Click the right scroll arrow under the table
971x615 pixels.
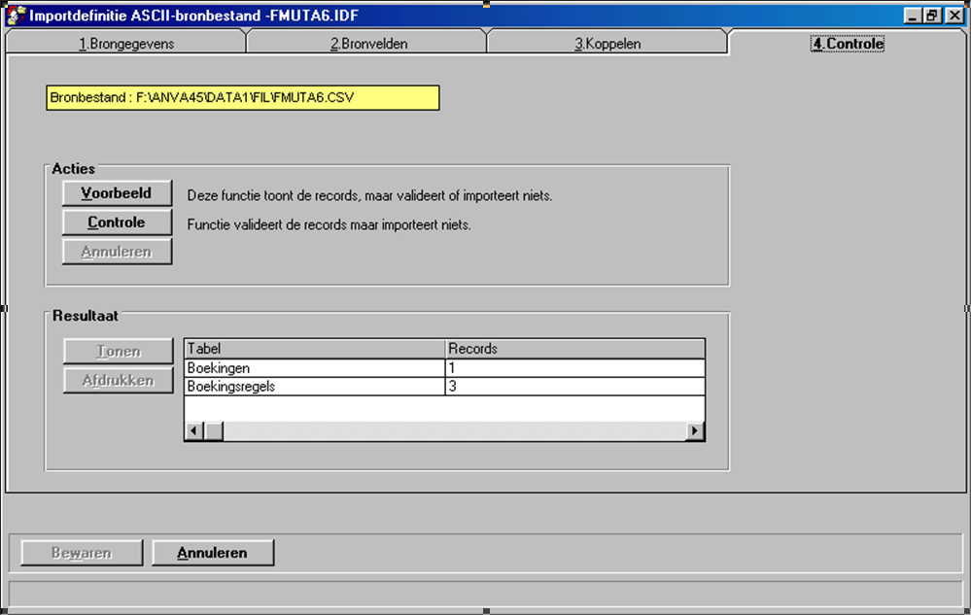699,428
